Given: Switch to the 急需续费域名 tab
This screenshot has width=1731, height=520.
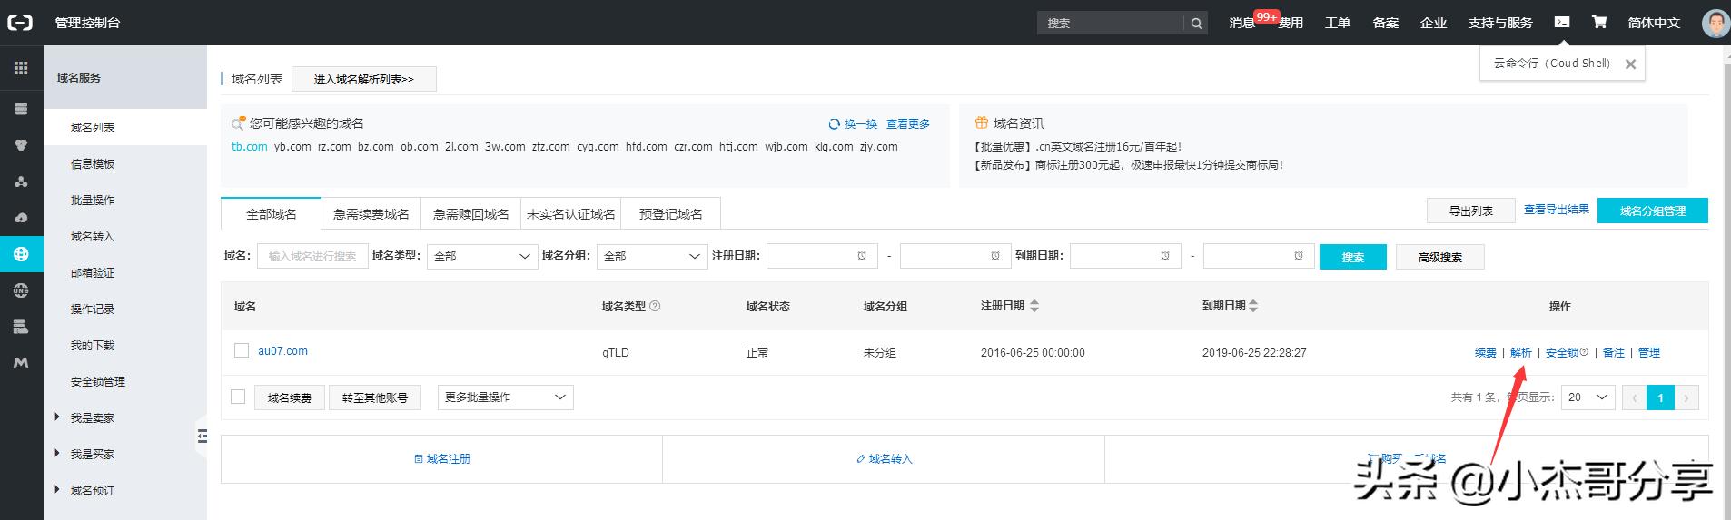Looking at the screenshot, I should (371, 214).
